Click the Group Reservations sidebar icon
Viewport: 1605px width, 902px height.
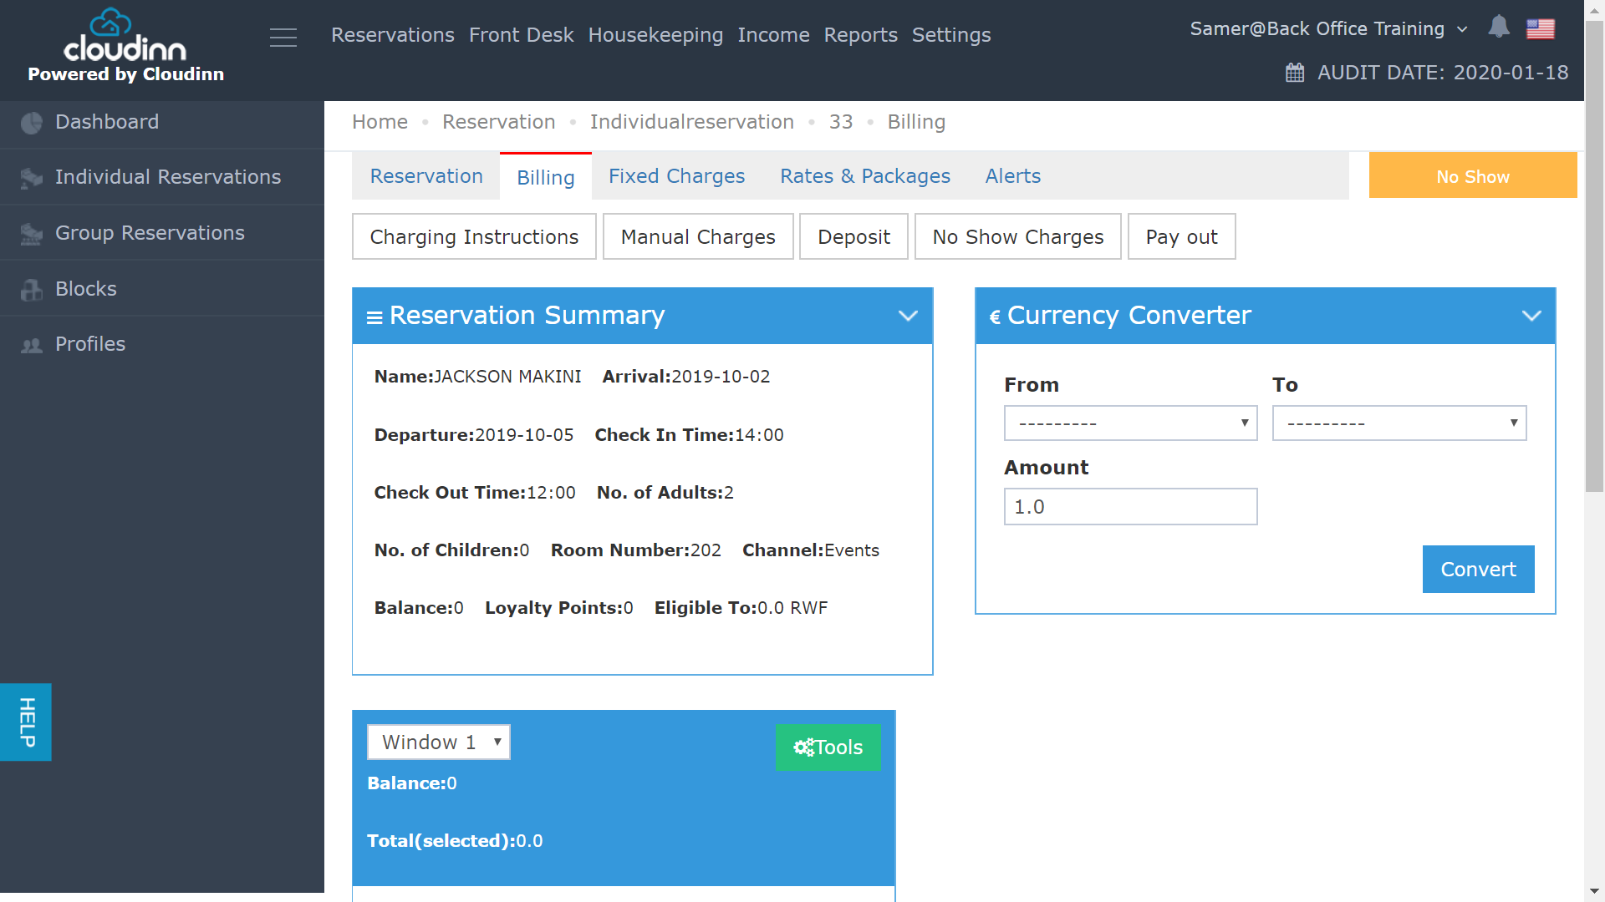pyautogui.click(x=32, y=234)
